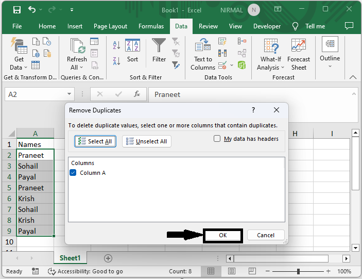Click the Clear filter icon

[x=176, y=42]
